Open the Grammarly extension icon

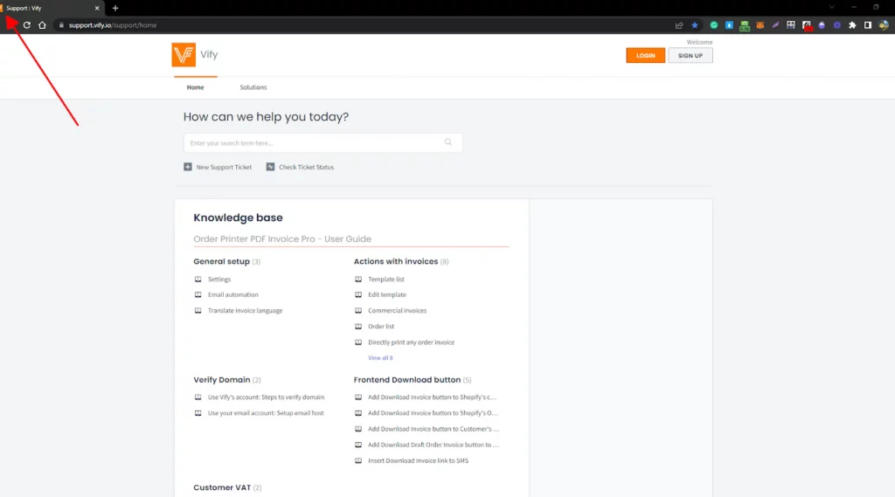(714, 25)
